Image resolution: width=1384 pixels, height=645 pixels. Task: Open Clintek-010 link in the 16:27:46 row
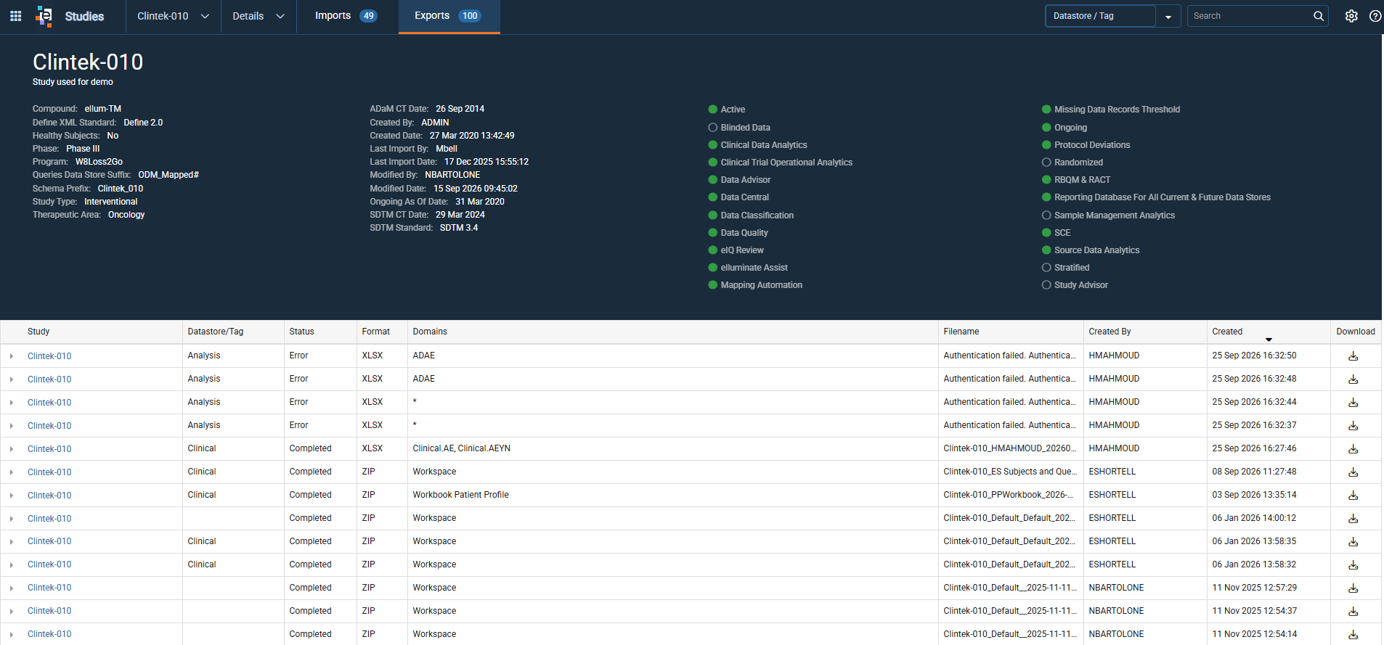pos(49,449)
